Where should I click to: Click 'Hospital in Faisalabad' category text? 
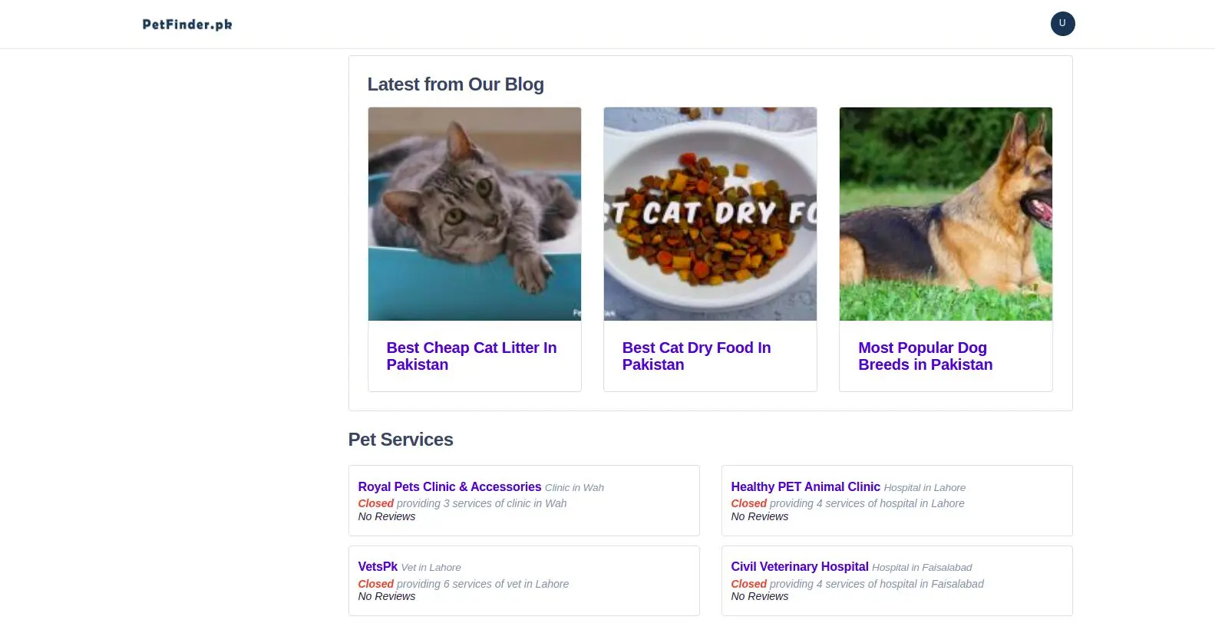tap(922, 568)
